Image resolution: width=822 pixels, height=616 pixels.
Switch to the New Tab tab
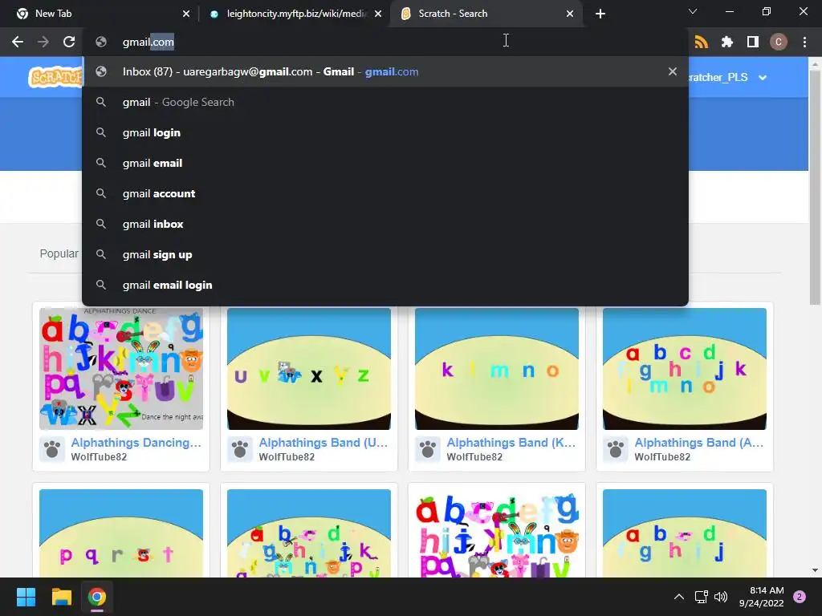coord(99,14)
